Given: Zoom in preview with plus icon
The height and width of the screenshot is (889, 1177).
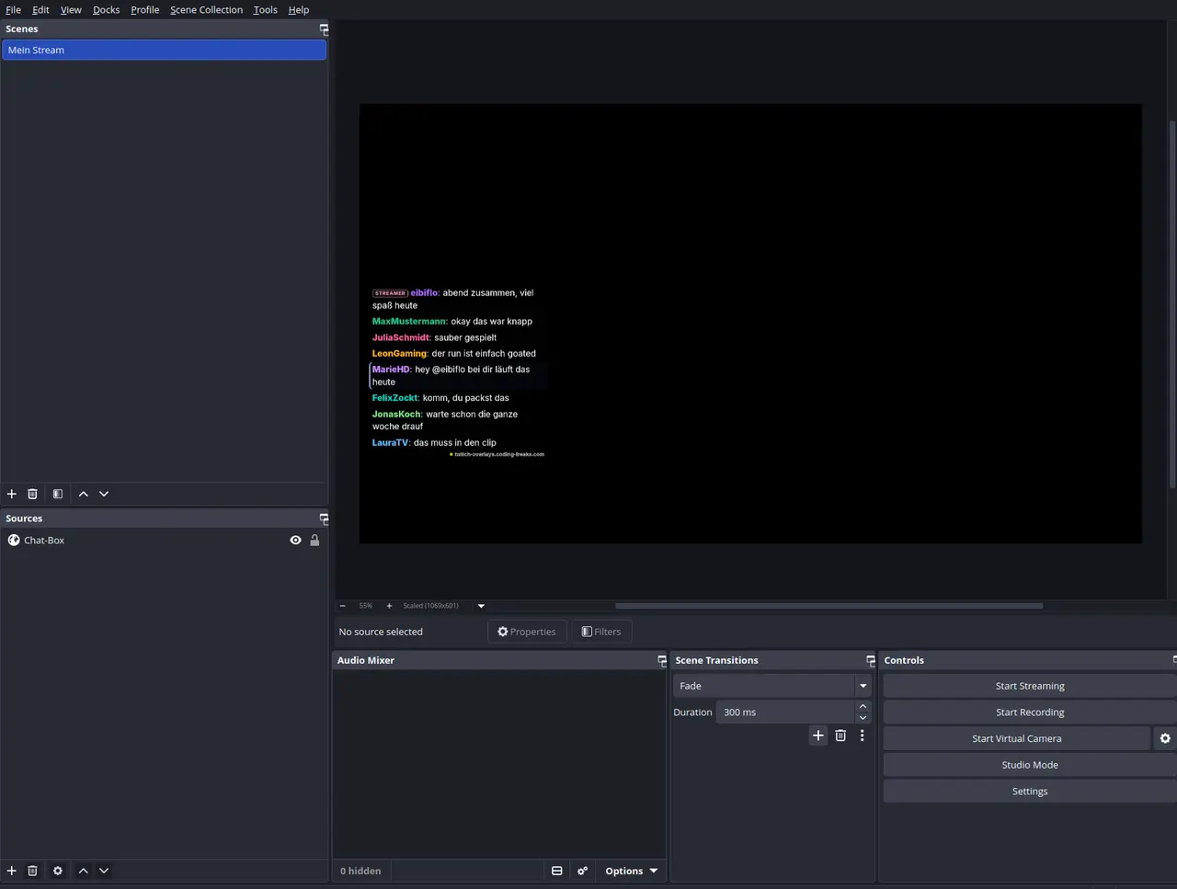Looking at the screenshot, I should coord(389,606).
